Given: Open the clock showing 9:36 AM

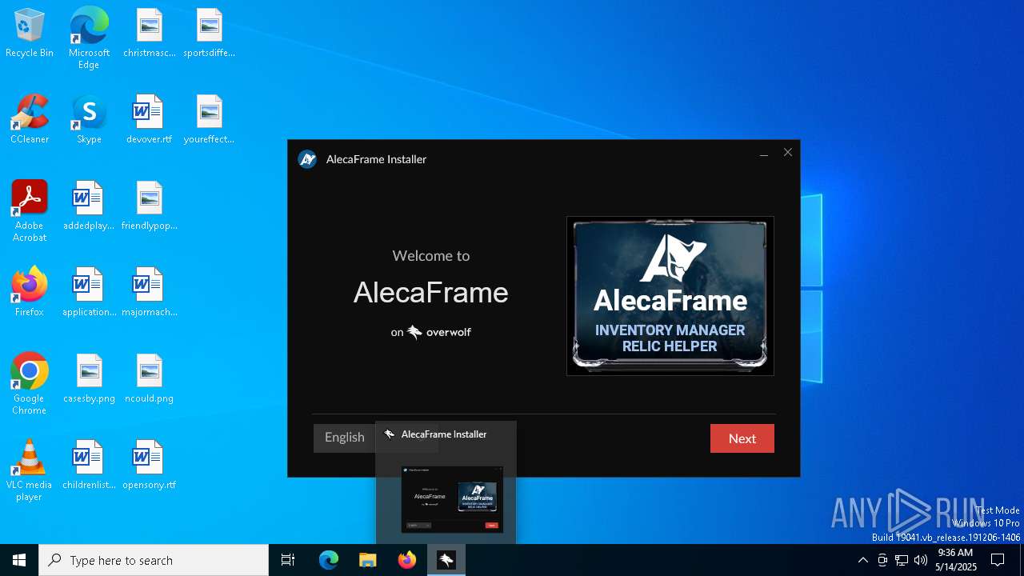Looking at the screenshot, I should click(x=956, y=560).
